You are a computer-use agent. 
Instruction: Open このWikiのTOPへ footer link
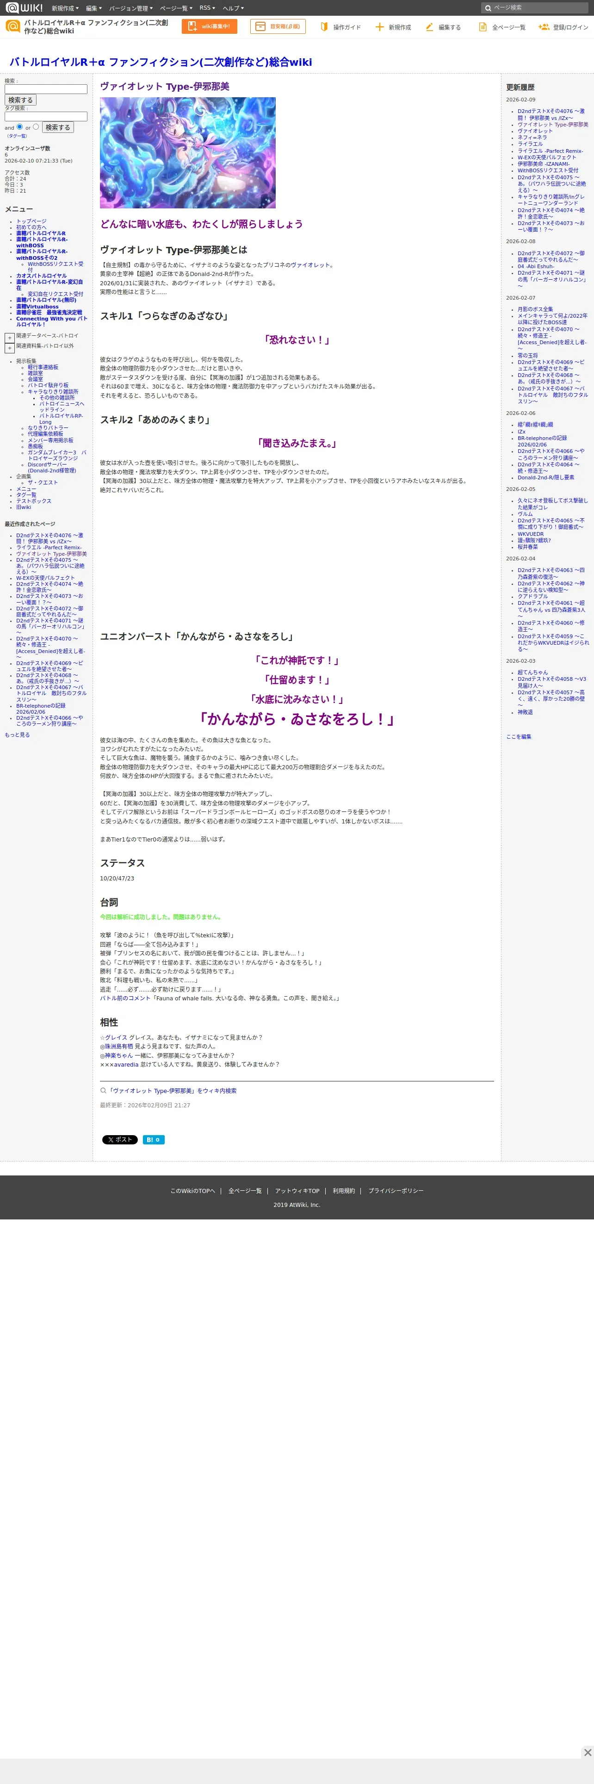192,1191
